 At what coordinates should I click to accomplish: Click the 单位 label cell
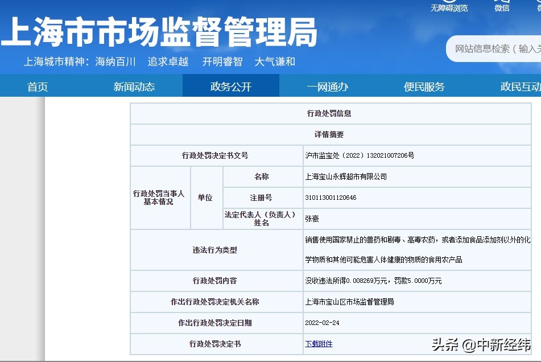pyautogui.click(x=207, y=198)
